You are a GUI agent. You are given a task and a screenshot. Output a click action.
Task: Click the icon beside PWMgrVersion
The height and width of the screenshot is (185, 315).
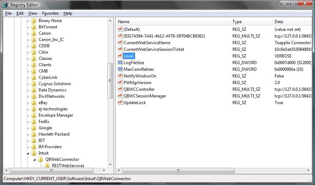coord(120,82)
